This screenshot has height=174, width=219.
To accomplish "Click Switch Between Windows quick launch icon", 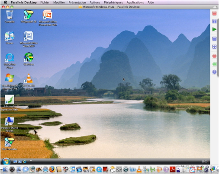I will pos(20,162).
